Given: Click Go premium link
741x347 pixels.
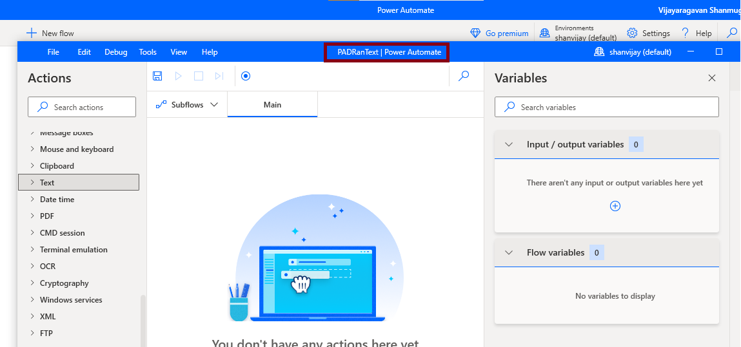Looking at the screenshot, I should coord(507,33).
